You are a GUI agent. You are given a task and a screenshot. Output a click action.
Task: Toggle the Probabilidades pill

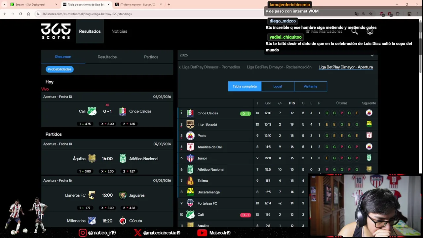pos(59,69)
